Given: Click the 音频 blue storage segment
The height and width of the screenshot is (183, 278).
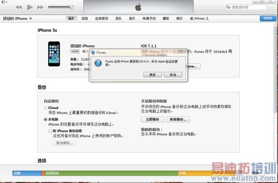Looking at the screenshot, I should click(27, 173).
